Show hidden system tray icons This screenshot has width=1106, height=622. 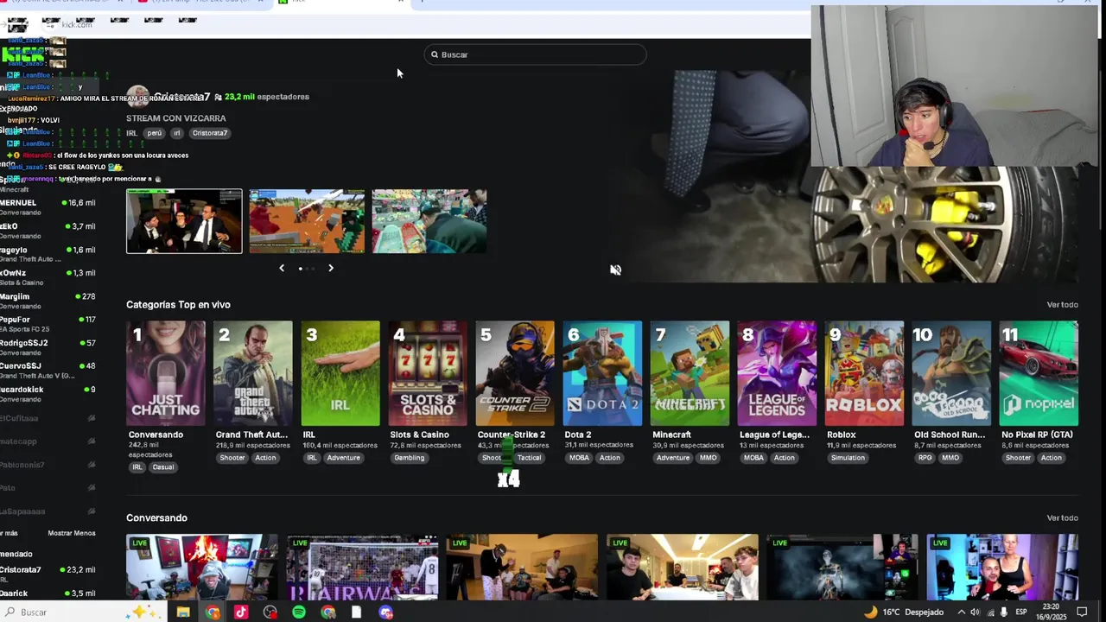(961, 612)
